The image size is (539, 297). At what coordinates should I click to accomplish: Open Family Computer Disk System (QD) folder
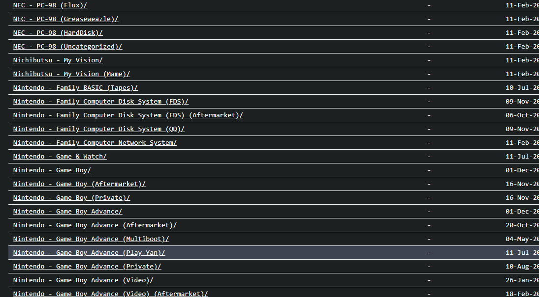99,129
